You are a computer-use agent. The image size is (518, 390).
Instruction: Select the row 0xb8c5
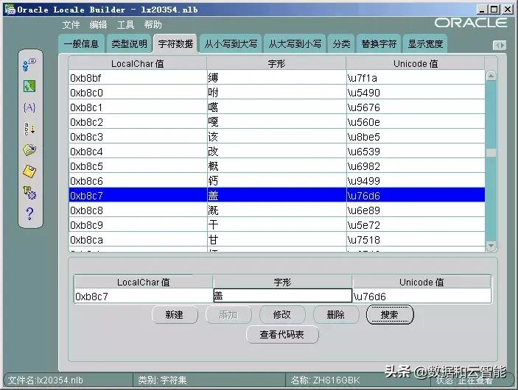(x=277, y=166)
